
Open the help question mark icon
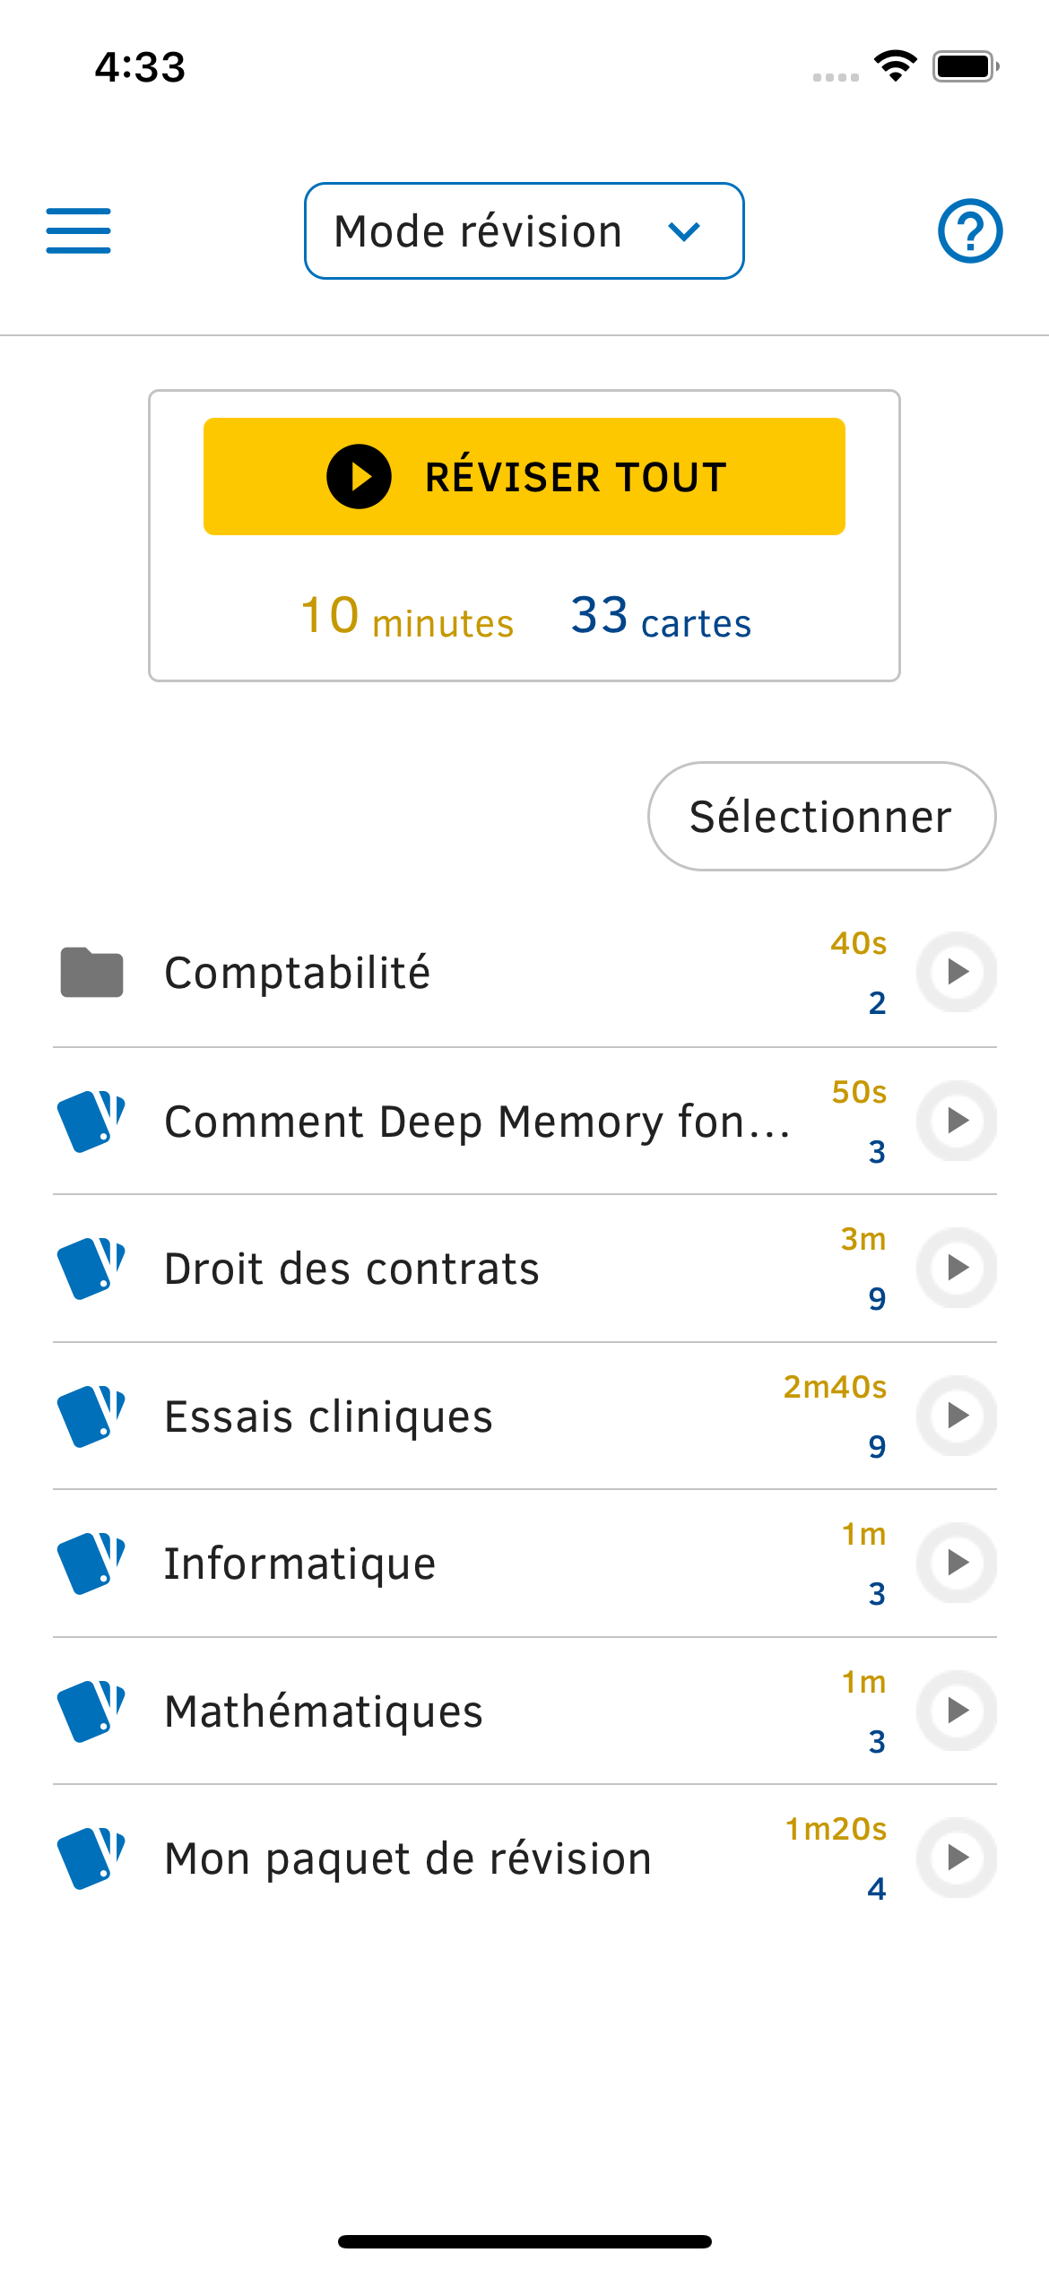click(x=969, y=231)
